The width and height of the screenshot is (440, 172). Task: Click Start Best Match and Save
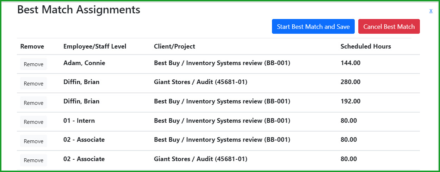(x=313, y=26)
